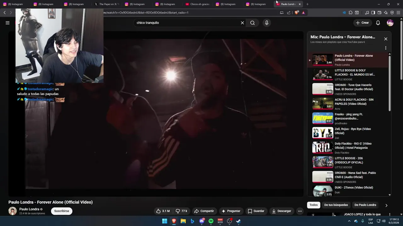Play 'Zell, Rojuu - Bye Bye' from mix
This screenshot has height=226, width=403.
(348, 133)
